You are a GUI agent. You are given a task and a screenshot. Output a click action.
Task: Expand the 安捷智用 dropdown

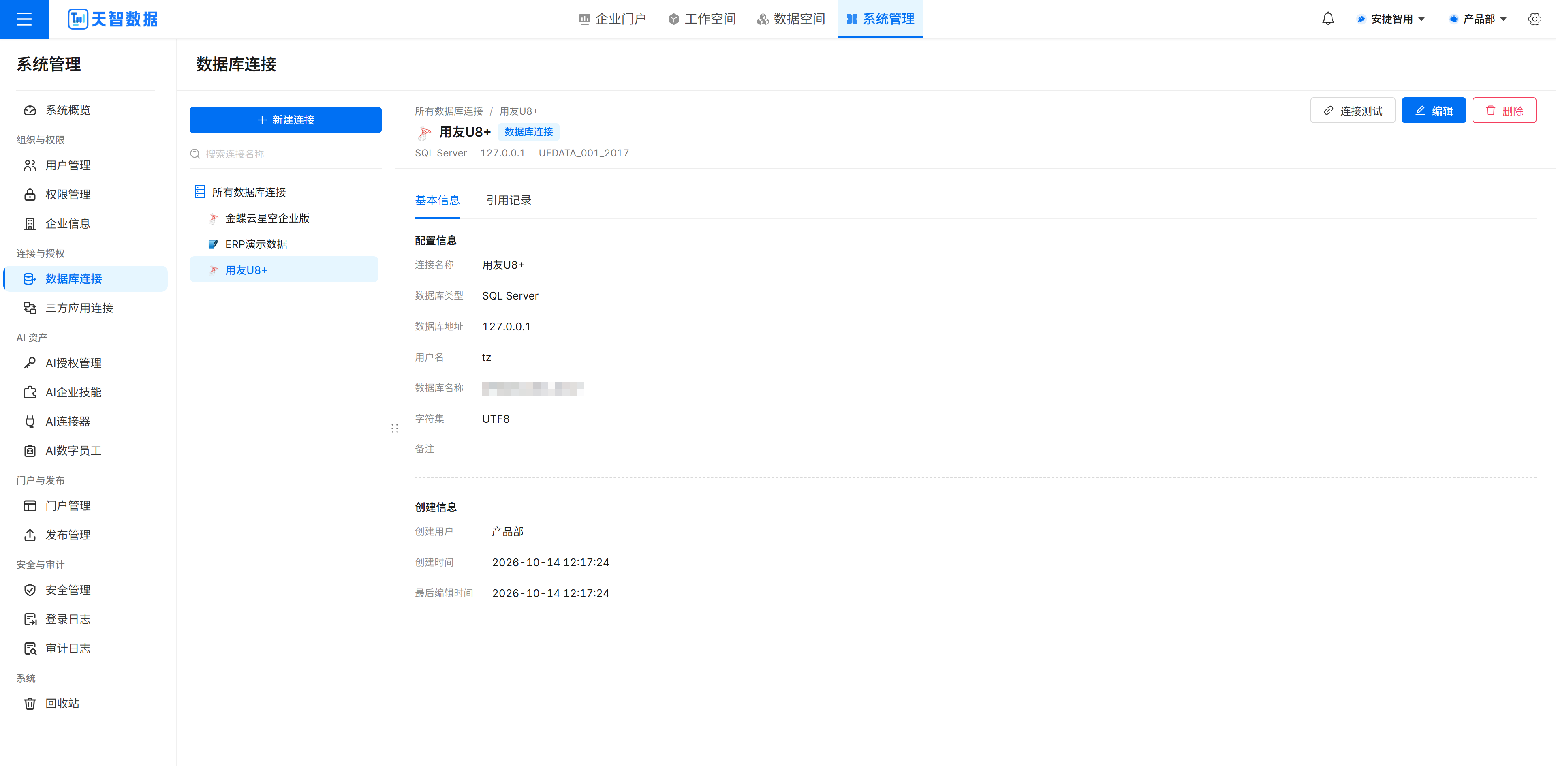(1392, 19)
